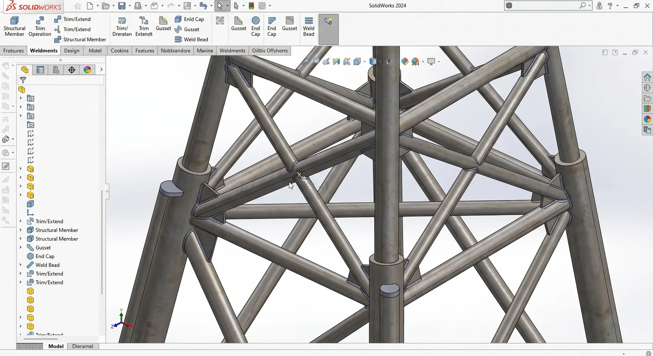Open the view settings monitor dropdown arrow
The image size is (653, 356).
coord(439,62)
